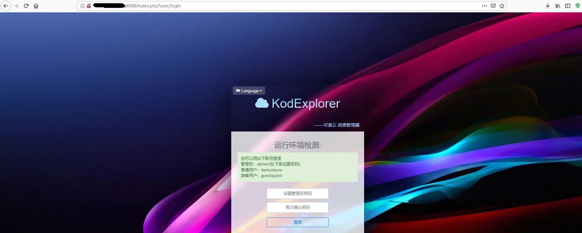This screenshot has height=233, width=582.
Task: Focus the 再次确认密码 confirm password field
Action: tap(297, 207)
